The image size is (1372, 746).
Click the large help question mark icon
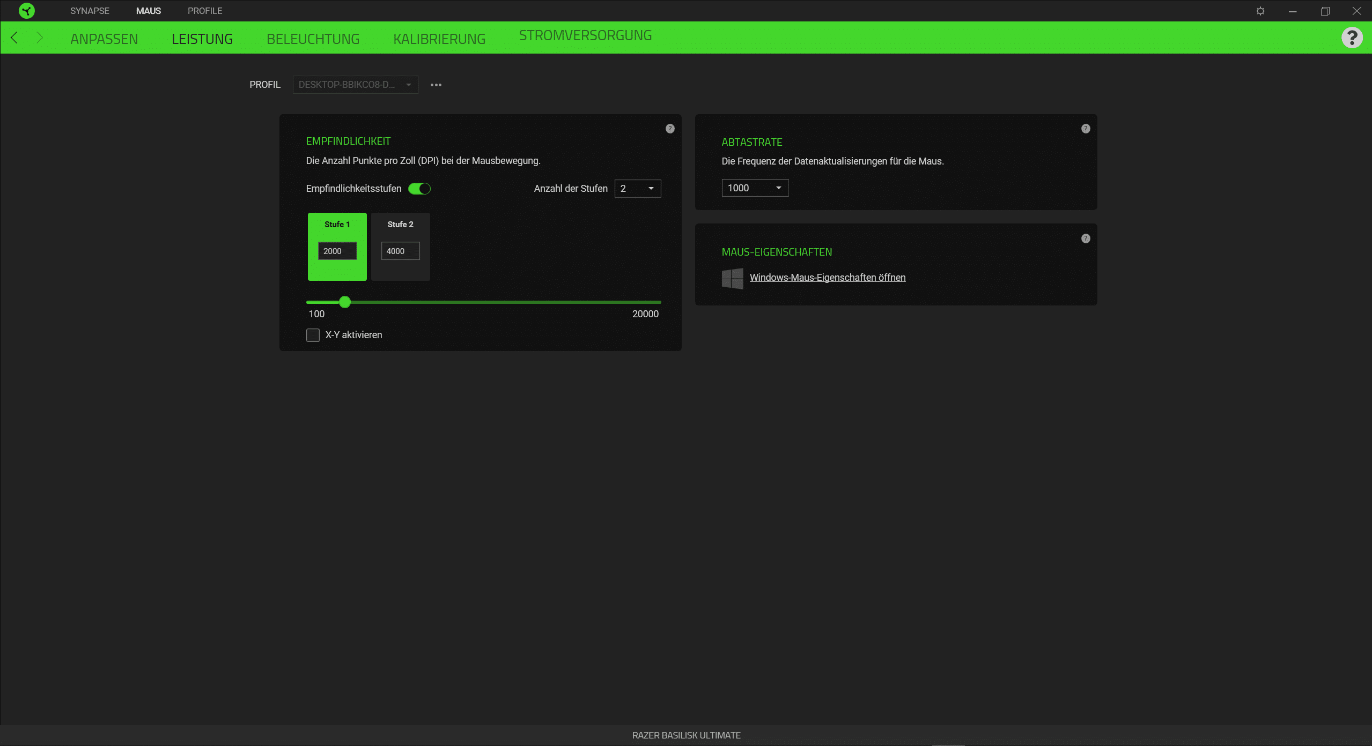coord(1352,38)
